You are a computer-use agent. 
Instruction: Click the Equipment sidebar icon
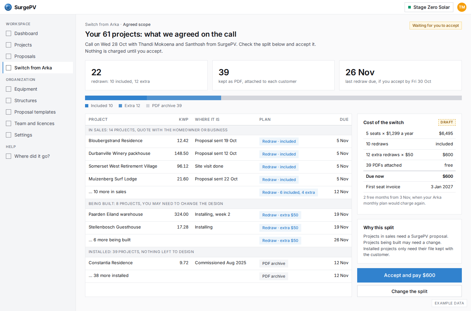[9, 89]
